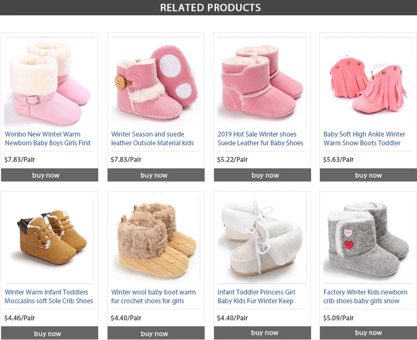Buy now the $7.83 Wonbo boots
This screenshot has height=340, width=417.
coord(49,175)
